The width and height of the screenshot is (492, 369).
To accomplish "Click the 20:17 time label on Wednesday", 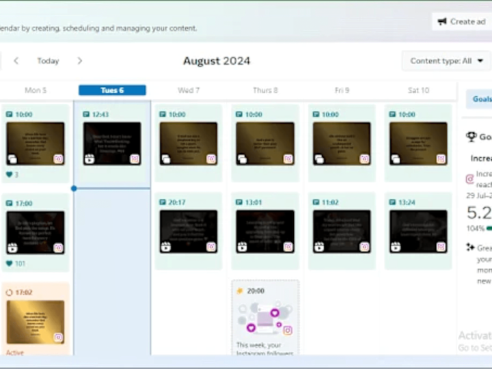I will click(x=177, y=202).
